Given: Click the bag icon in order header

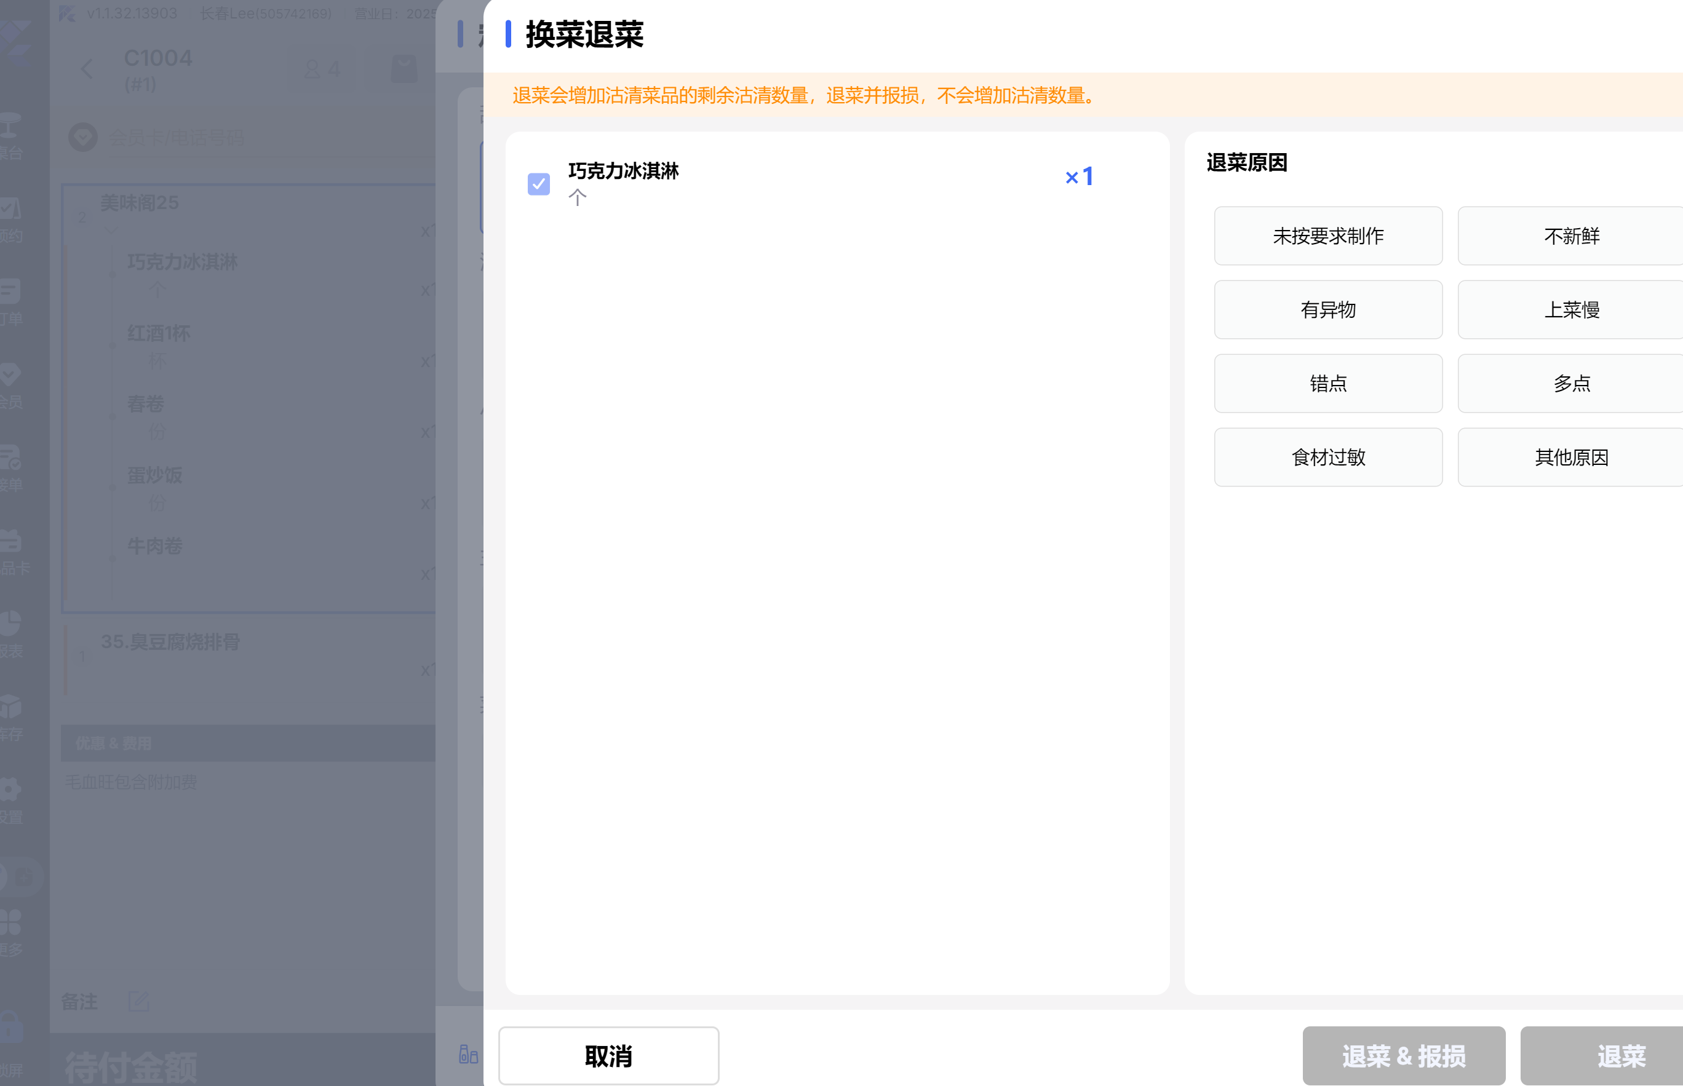Looking at the screenshot, I should (404, 69).
